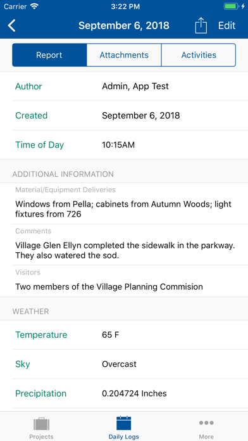Viewport: 248px width, 441px height.
Task: Tap the September 6, 2018 title
Action: pos(124,25)
